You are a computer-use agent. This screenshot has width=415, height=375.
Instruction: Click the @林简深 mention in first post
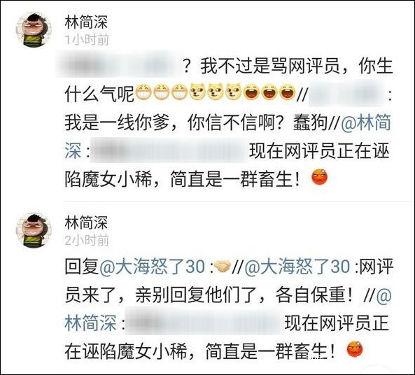click(366, 123)
